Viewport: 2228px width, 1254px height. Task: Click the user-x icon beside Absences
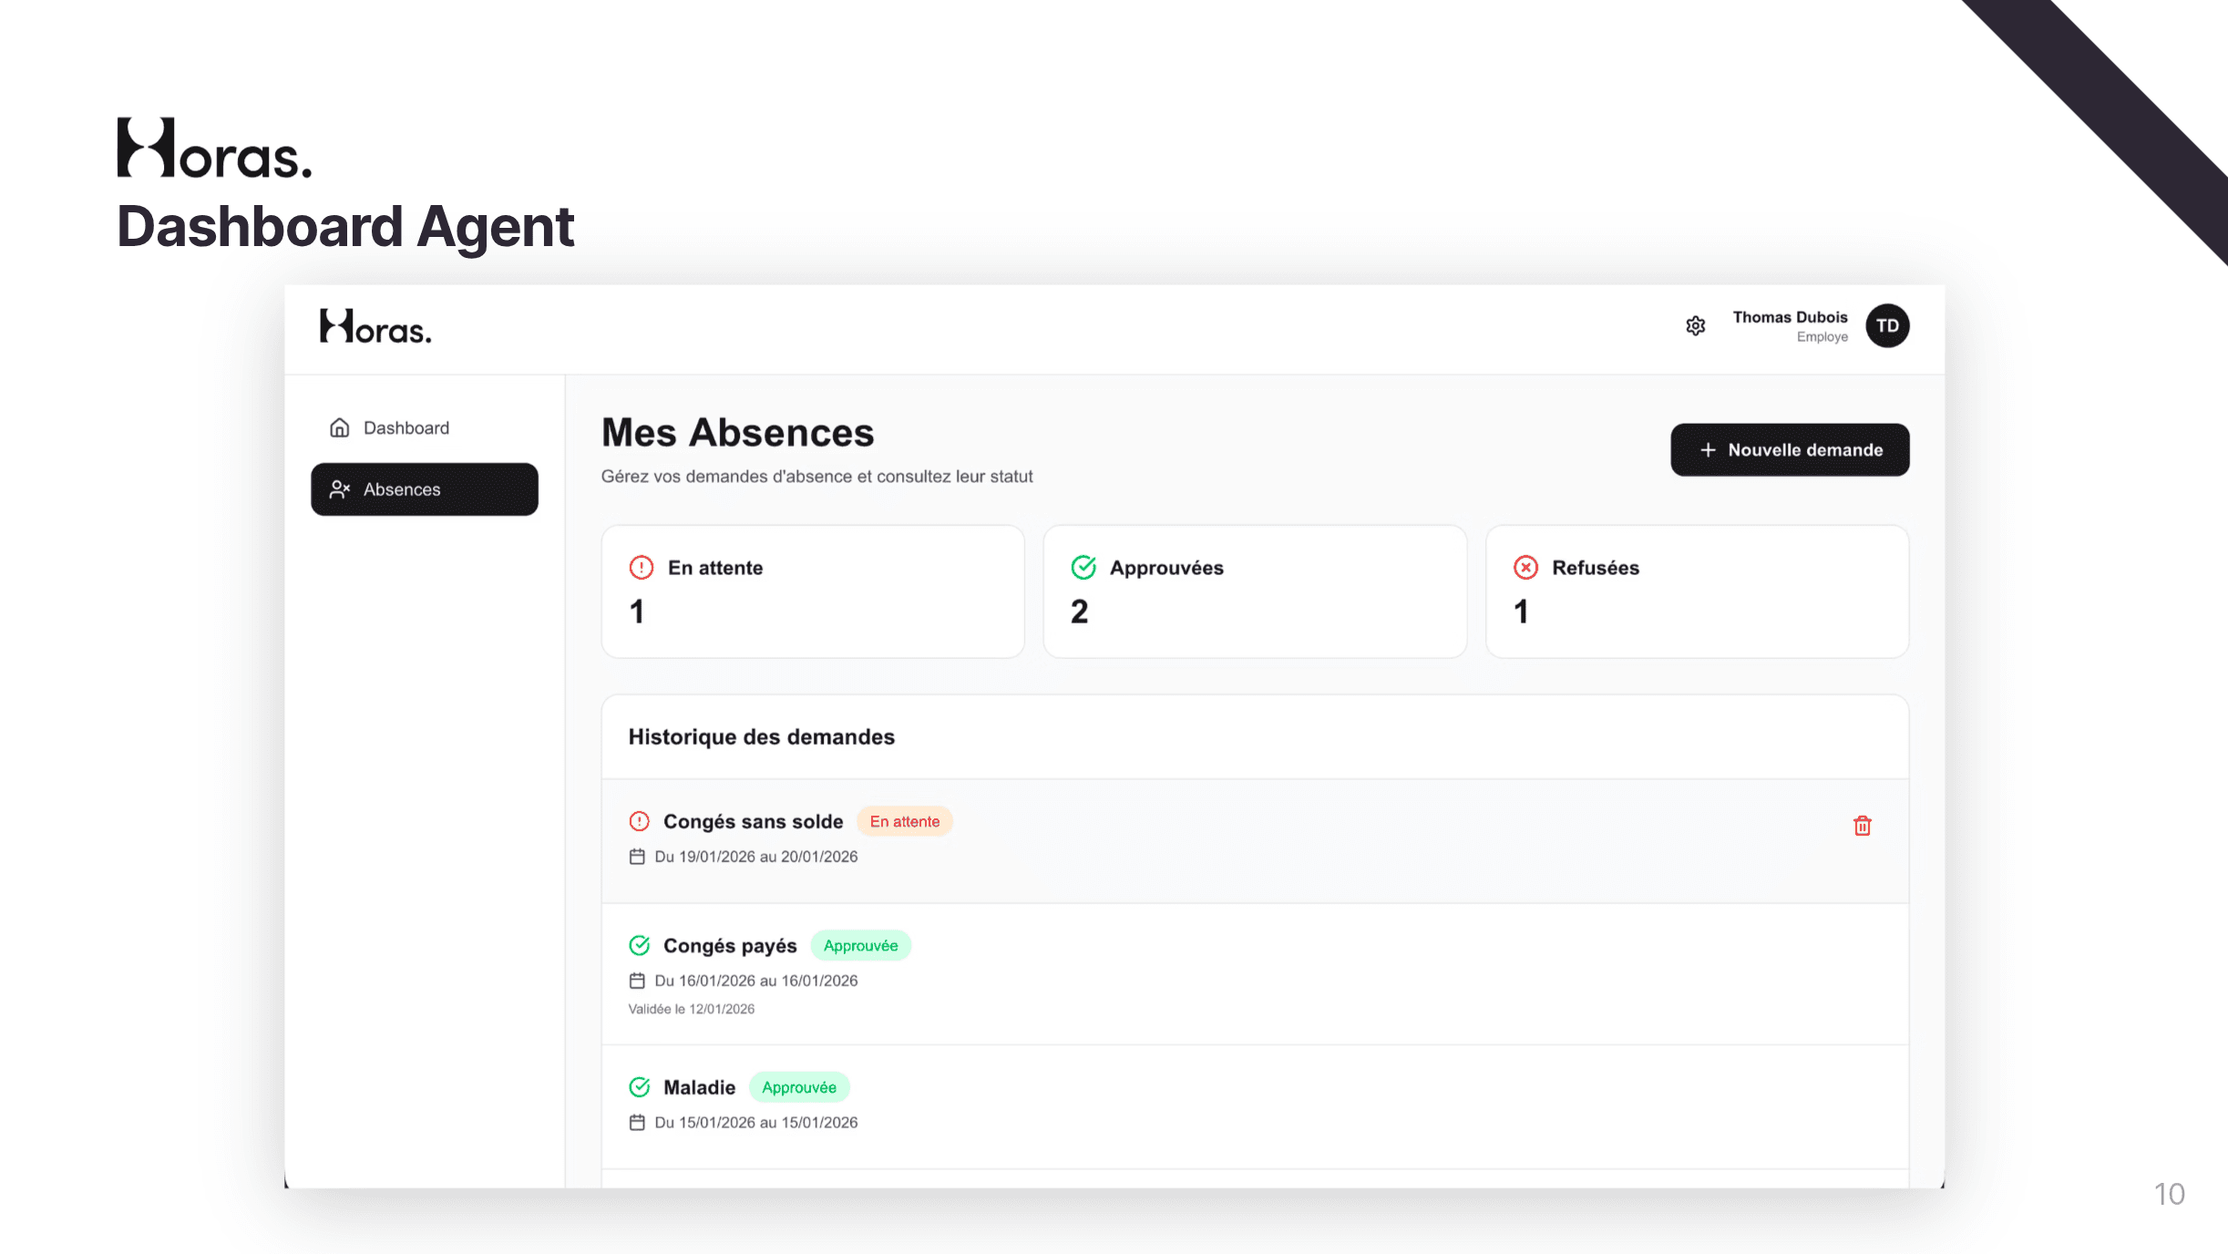340,489
